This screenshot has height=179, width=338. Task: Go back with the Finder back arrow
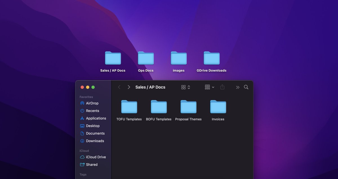[x=119, y=87]
